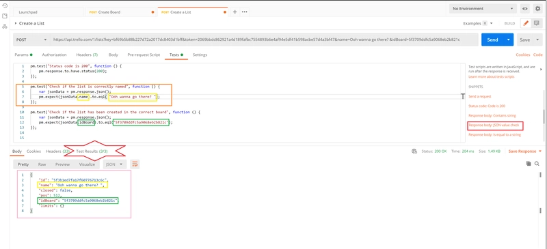Open the Save Response dropdown

coord(525,151)
